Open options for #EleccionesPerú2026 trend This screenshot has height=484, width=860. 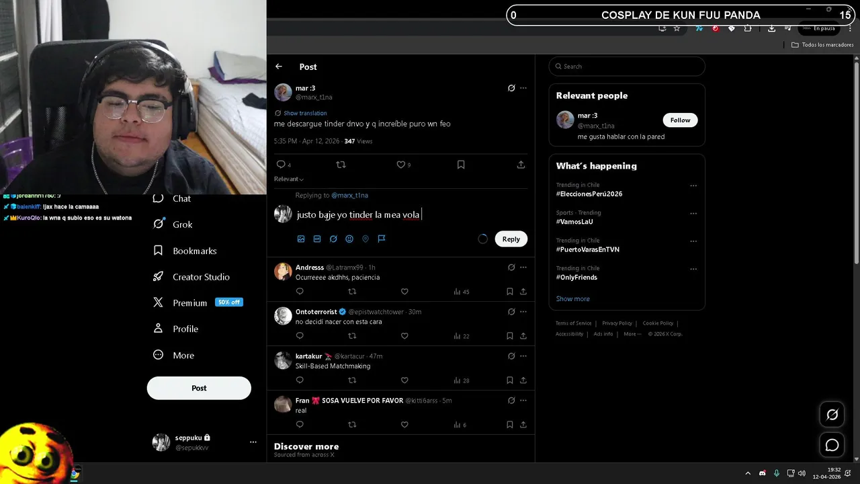coord(693,186)
